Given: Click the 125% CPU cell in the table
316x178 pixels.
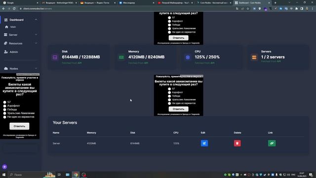Looking at the screenshot, I should click(x=176, y=143).
